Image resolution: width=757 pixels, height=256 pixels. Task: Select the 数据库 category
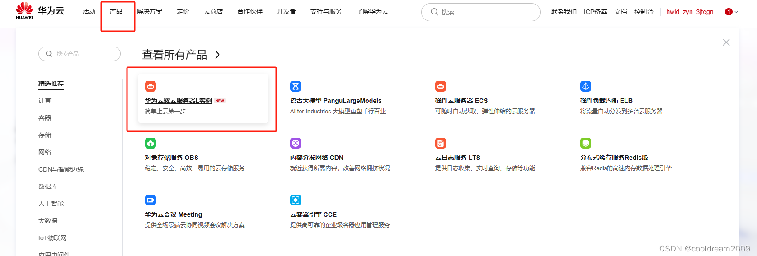(48, 186)
